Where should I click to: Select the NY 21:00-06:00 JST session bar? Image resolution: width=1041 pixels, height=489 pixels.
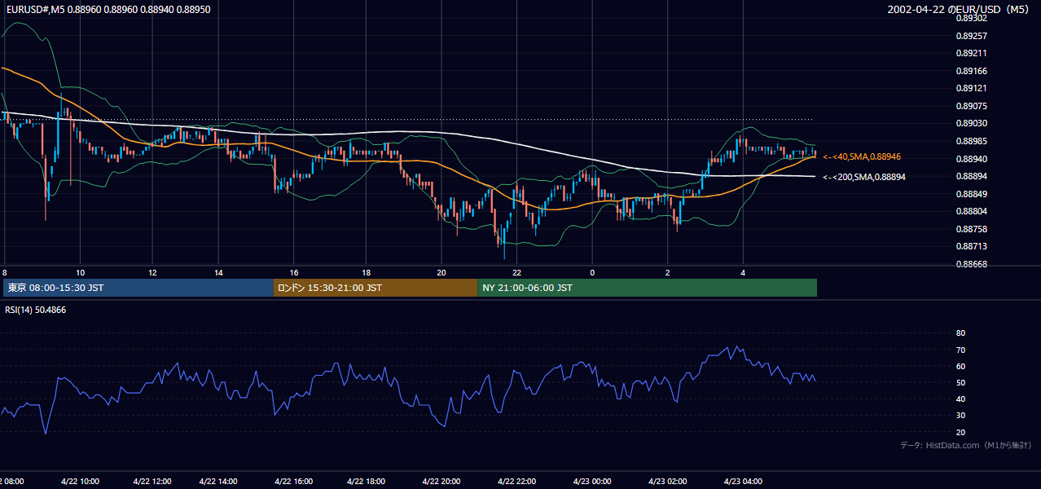[647, 288]
